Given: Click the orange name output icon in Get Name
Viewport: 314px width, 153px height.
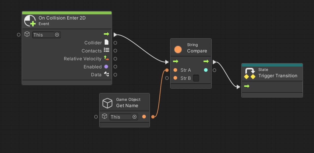Looking at the screenshot, I should pos(144,117).
